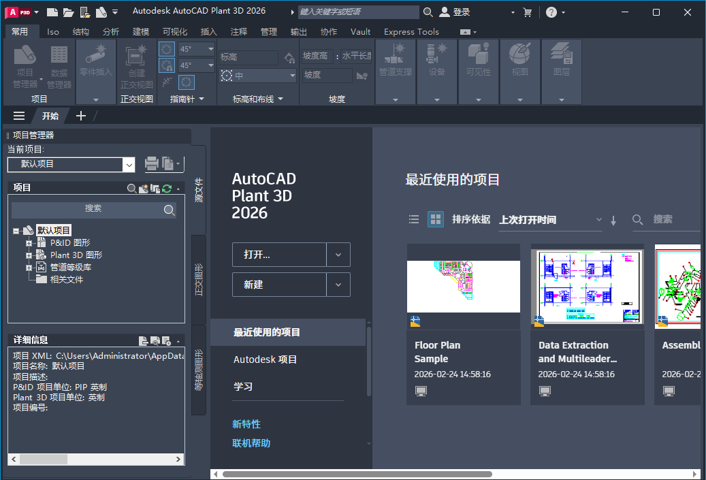The width and height of the screenshot is (706, 480).
Task: Click the Pipe Supports ribbon icon (管道支撑)
Action: tap(396, 60)
